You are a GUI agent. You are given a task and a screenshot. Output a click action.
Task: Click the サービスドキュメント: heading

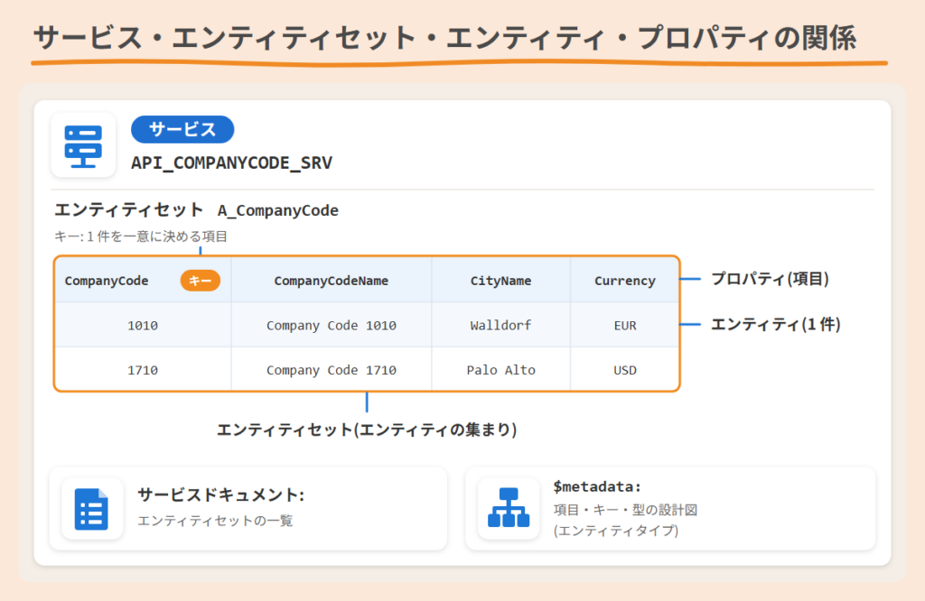pyautogui.click(x=221, y=495)
